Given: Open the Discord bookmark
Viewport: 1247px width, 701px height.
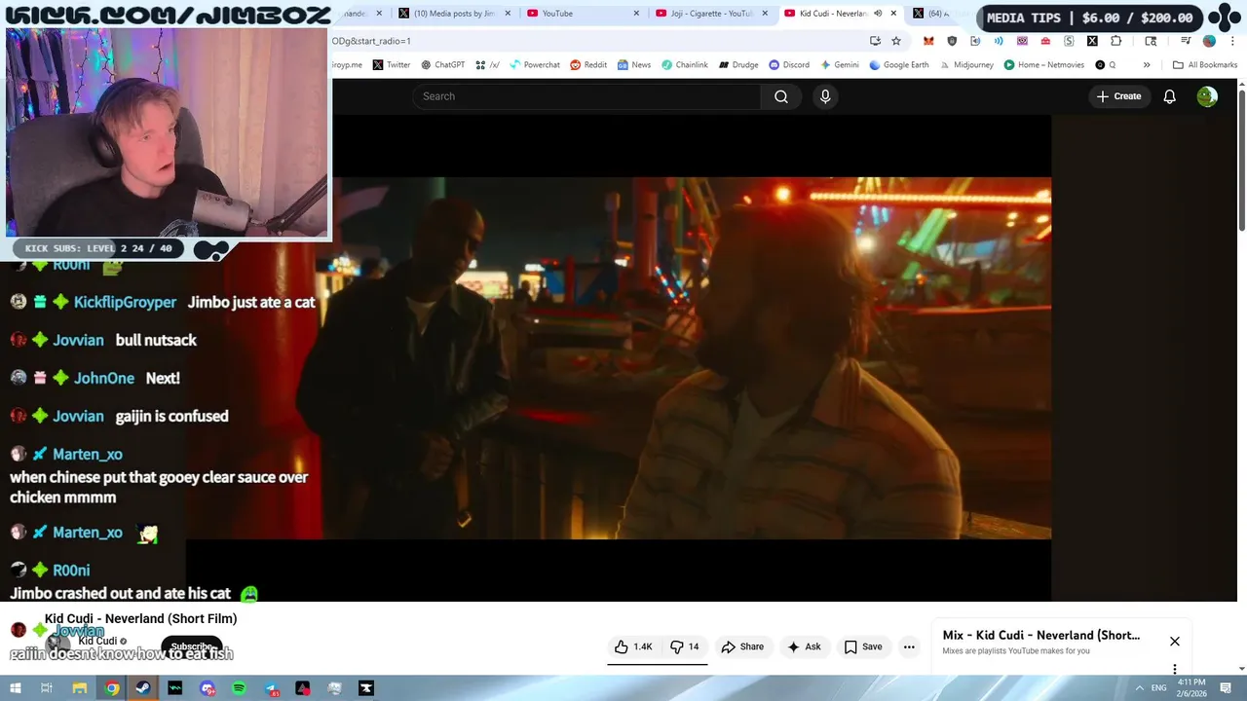Looking at the screenshot, I should point(789,65).
